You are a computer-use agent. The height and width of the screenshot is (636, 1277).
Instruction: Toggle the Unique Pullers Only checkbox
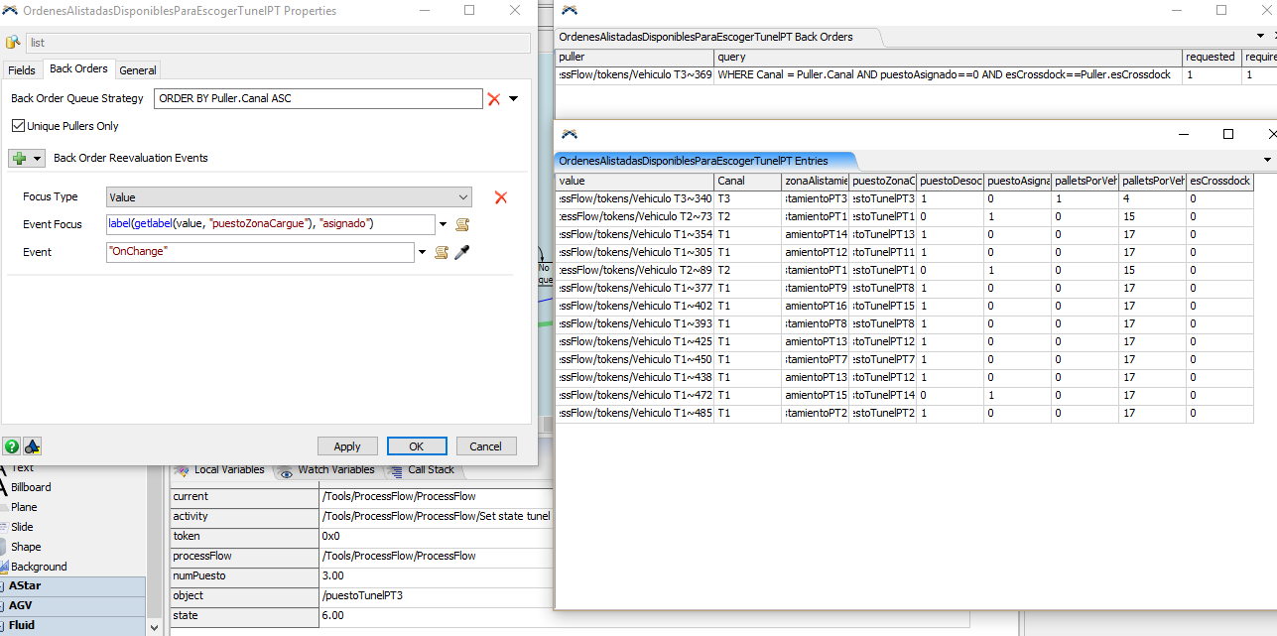click(18, 126)
